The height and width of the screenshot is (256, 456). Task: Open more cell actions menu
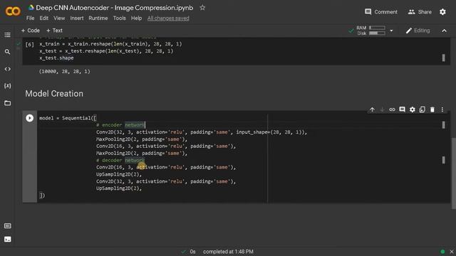tap(442, 110)
